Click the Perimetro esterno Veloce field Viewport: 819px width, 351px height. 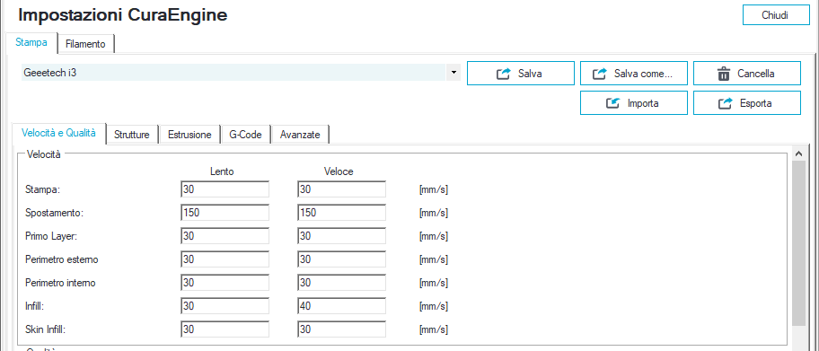[341, 259]
